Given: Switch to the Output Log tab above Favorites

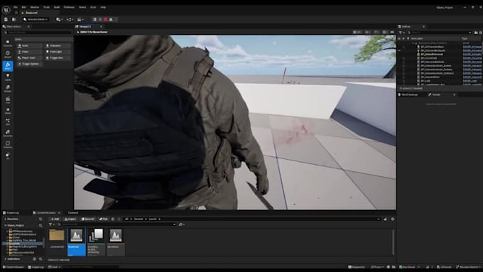Looking at the screenshot, I should [x=11, y=213].
